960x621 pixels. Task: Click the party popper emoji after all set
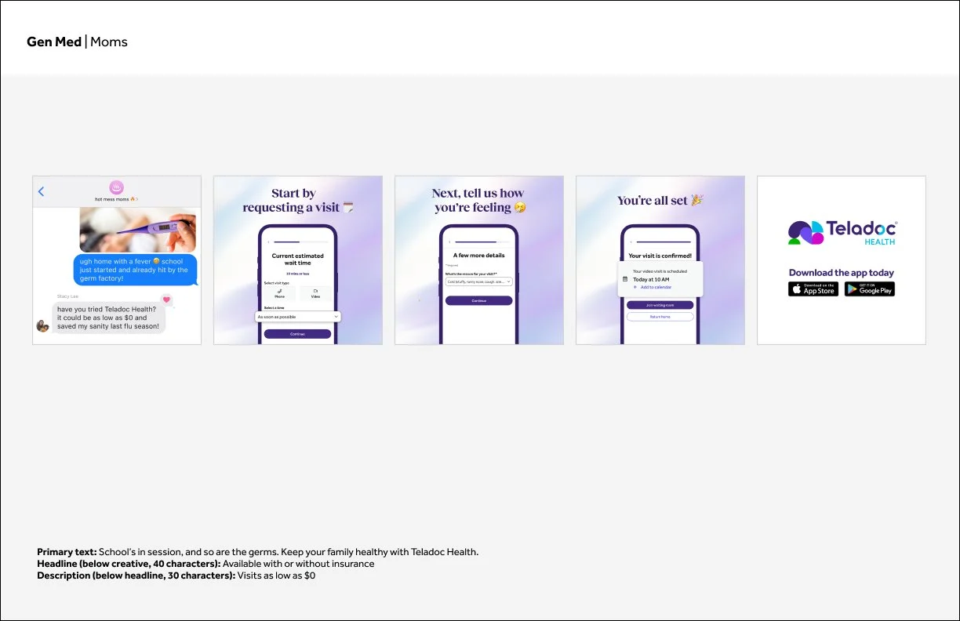pyautogui.click(x=697, y=200)
